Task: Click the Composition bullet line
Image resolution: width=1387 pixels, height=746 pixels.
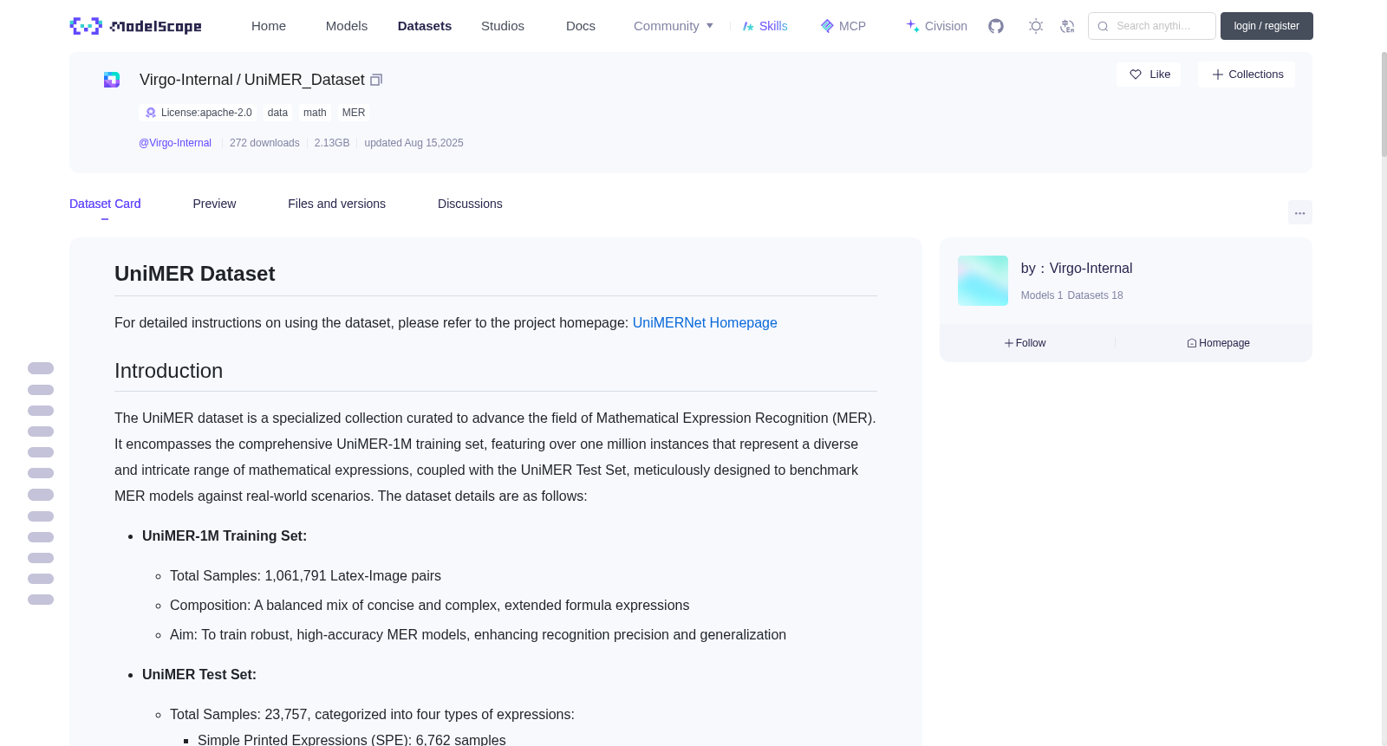Action: 430,606
